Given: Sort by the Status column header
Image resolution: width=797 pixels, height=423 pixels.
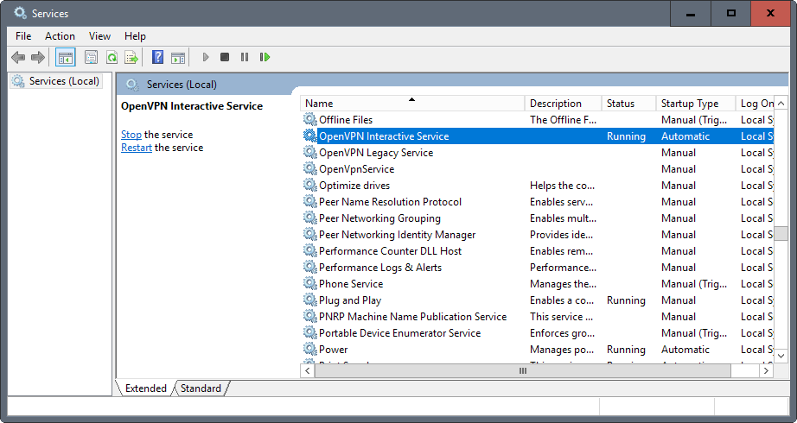Looking at the screenshot, I should coord(628,104).
